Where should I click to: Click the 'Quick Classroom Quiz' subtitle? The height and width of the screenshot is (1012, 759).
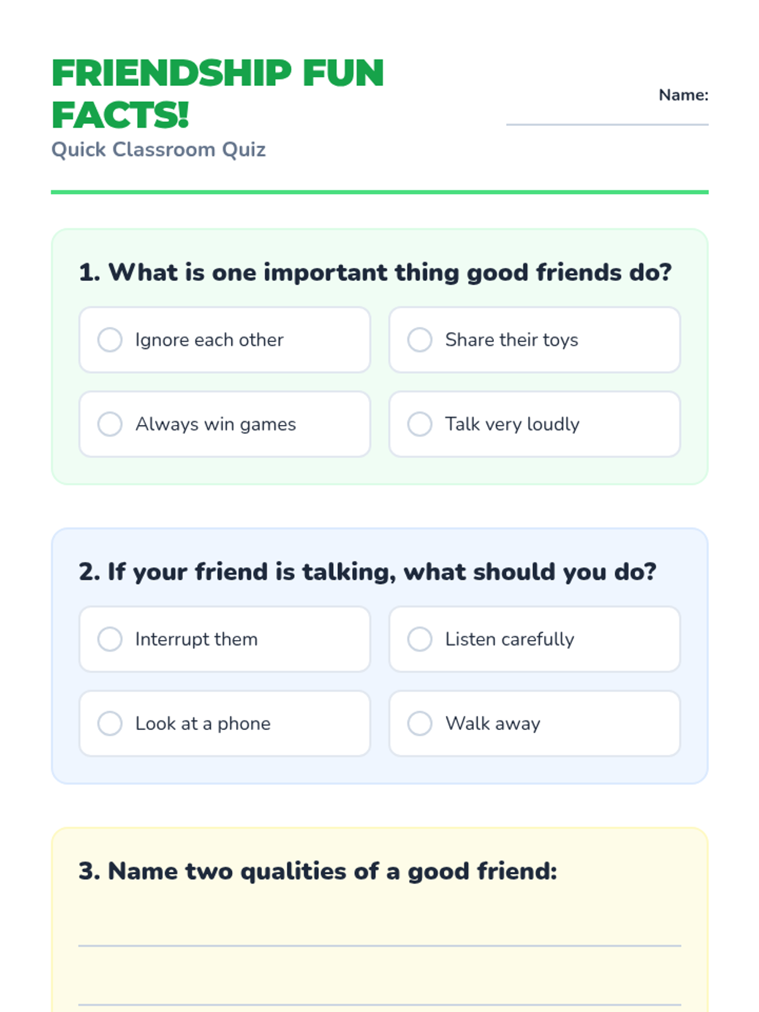click(x=159, y=149)
